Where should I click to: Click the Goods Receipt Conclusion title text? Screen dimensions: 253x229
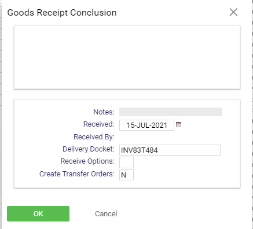point(62,13)
